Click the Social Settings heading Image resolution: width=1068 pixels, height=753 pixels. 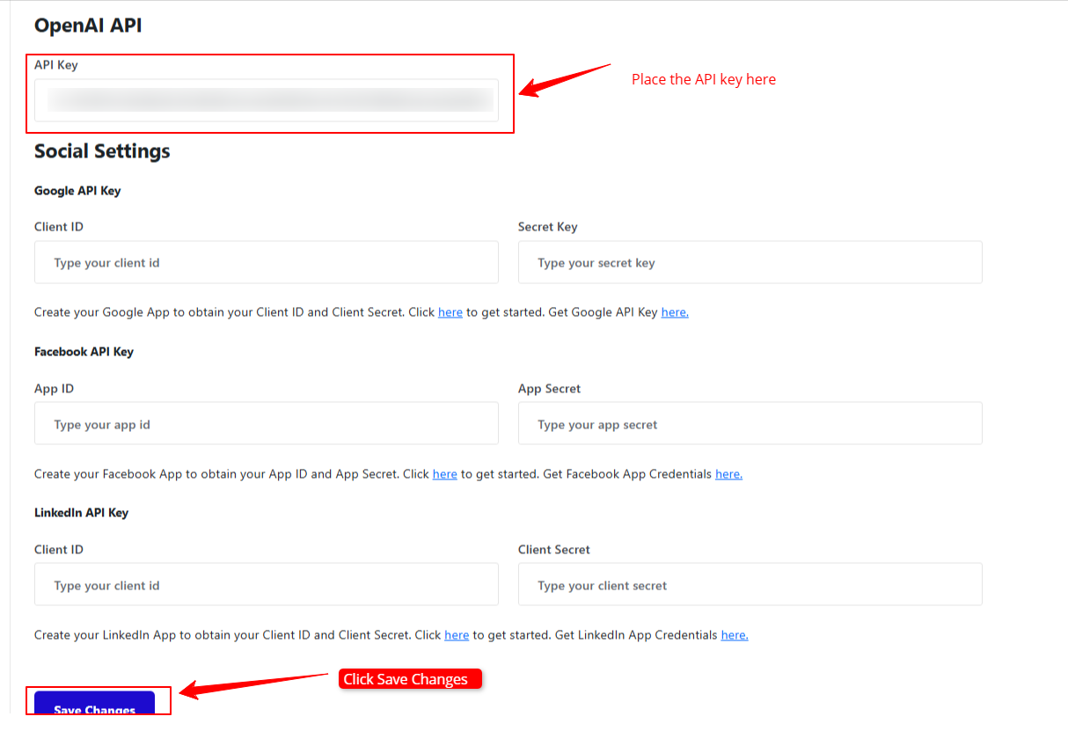pos(102,151)
